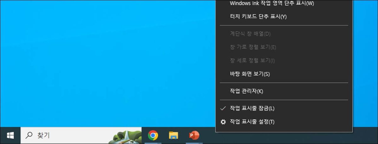
Task: Launch Google Chrome from the taskbar
Action: pyautogui.click(x=153, y=136)
